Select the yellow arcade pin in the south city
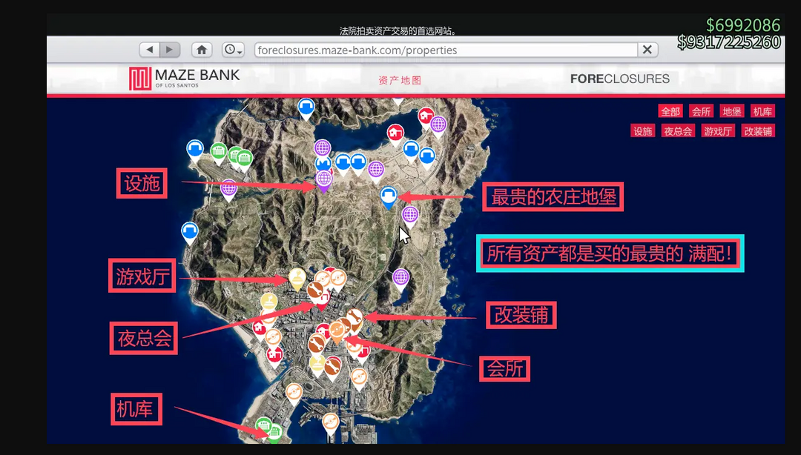The image size is (801, 455). (317, 365)
